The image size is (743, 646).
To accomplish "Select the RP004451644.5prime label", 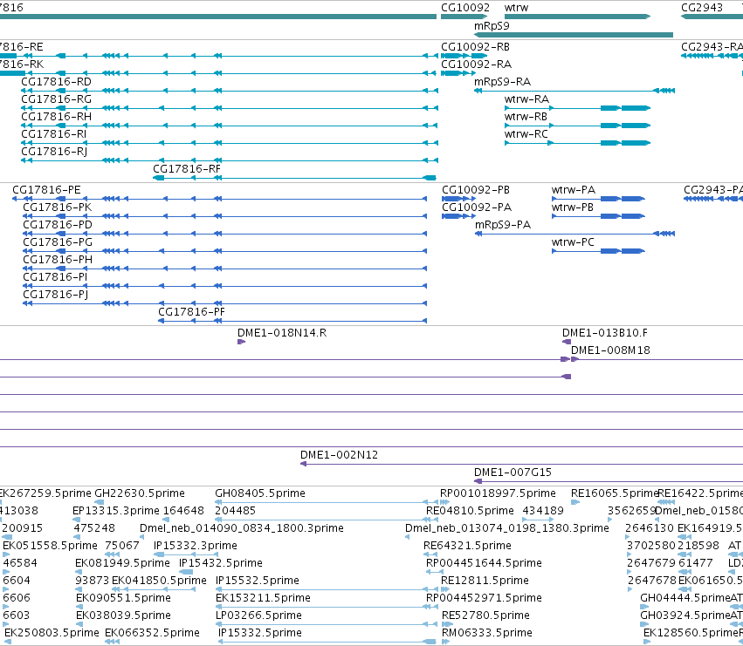I will (x=484, y=563).
